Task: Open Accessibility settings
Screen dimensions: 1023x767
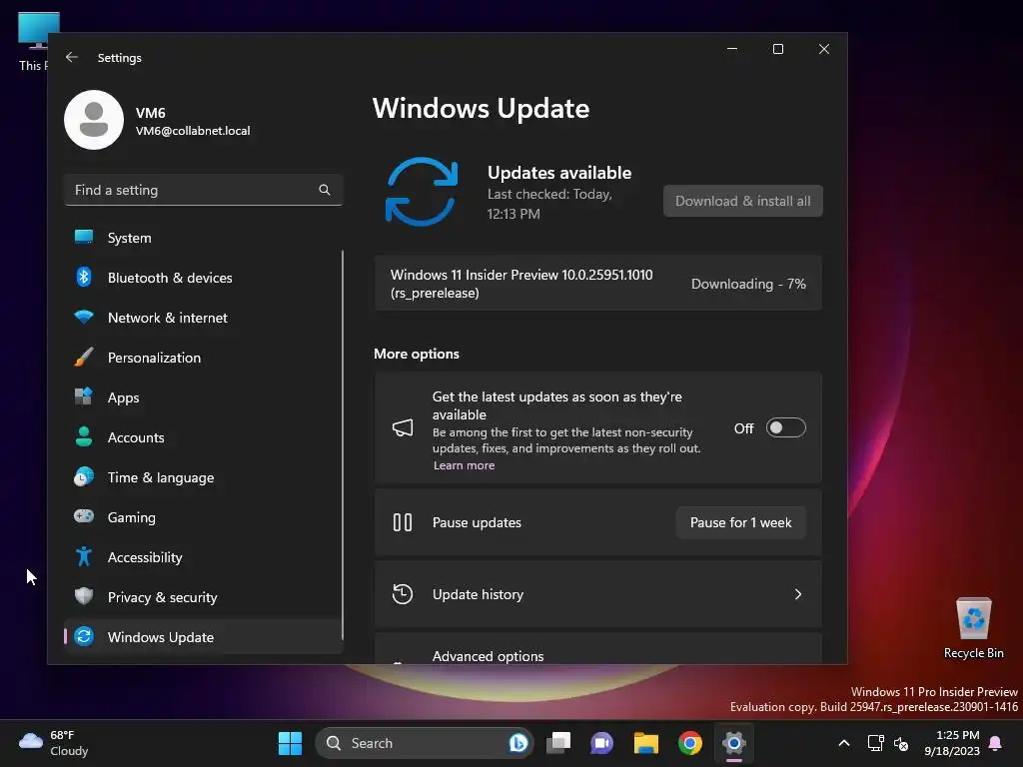Action: 203,557
